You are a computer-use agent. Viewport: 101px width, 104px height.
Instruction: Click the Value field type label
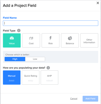coord(12,43)
